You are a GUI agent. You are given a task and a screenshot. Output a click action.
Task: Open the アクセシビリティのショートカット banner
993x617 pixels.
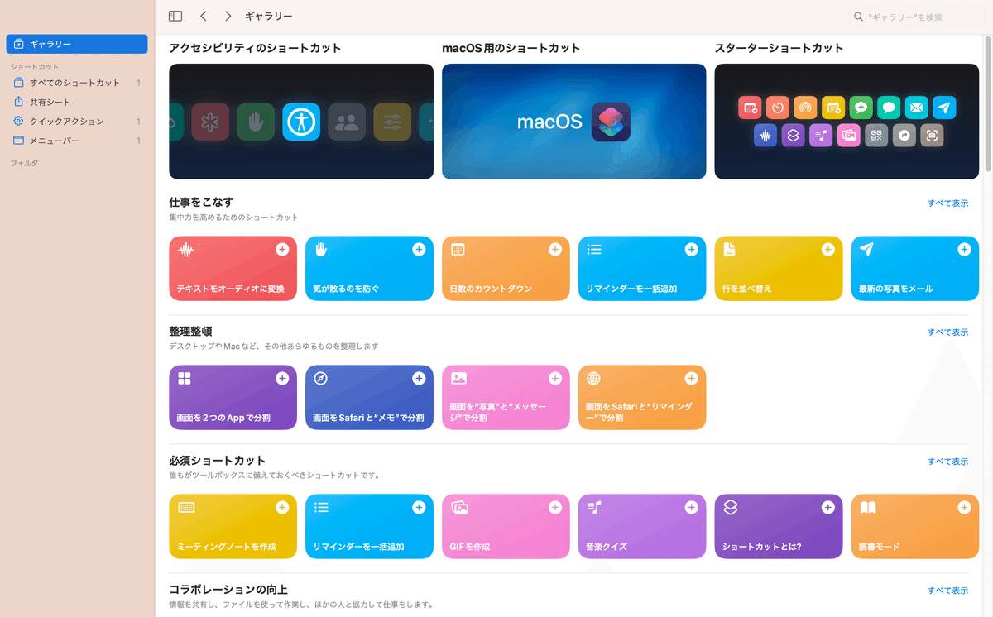click(x=301, y=122)
